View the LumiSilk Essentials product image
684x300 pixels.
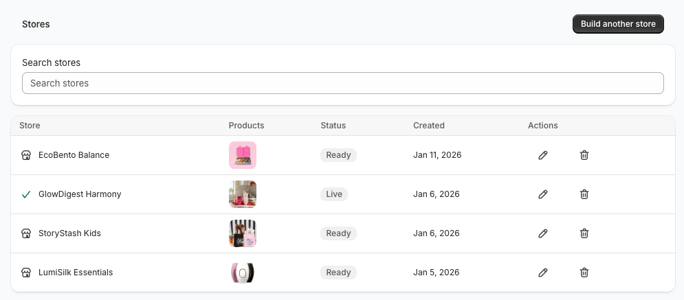point(243,273)
